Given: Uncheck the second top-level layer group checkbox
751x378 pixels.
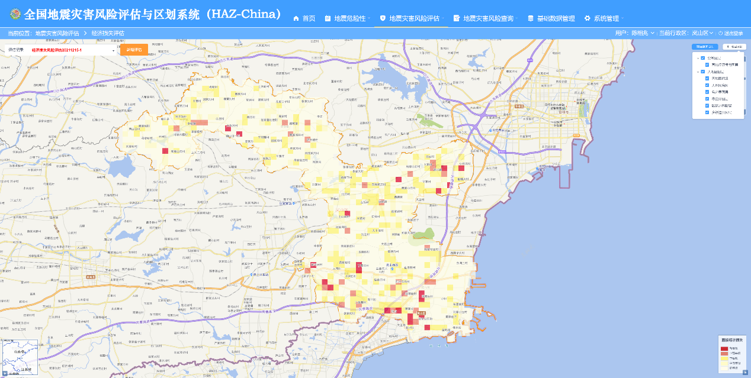Looking at the screenshot, I should (x=703, y=72).
